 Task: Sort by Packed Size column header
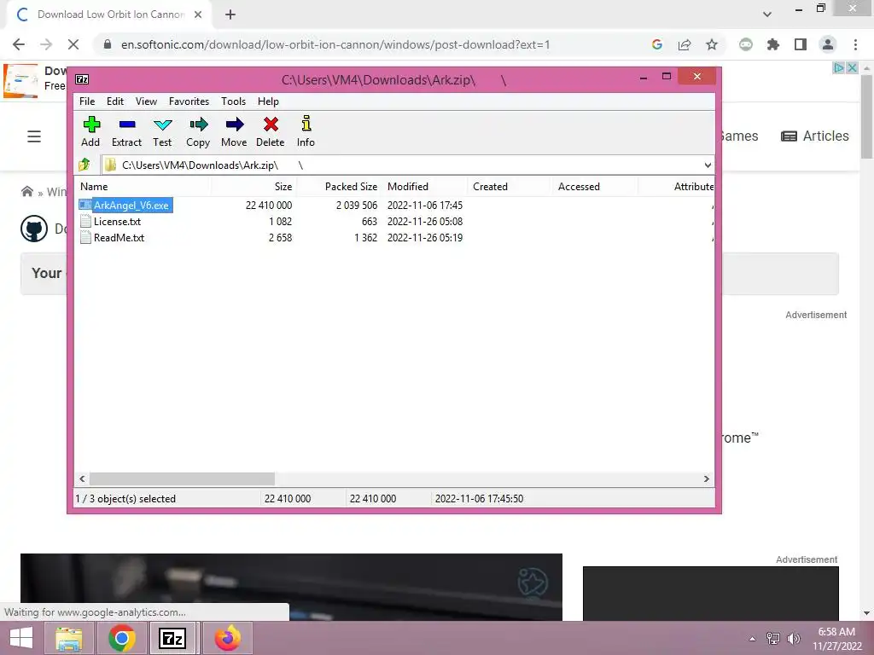[340, 187]
